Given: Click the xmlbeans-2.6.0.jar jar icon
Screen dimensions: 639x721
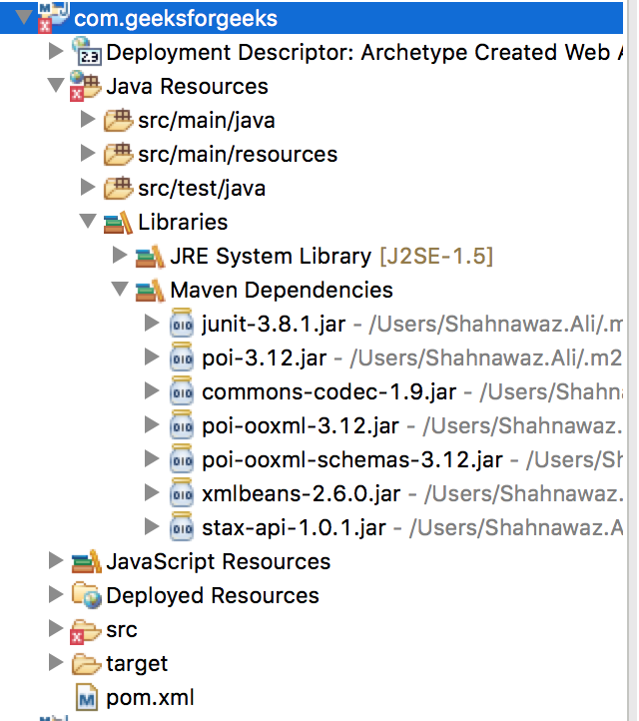Looking at the screenshot, I should point(182,493).
